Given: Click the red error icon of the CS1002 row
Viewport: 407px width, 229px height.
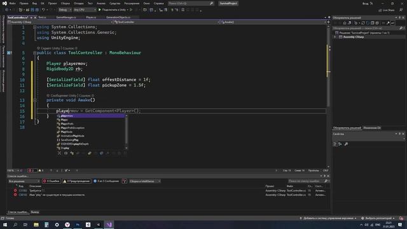Looking at the screenshot, I should pos(15,191).
